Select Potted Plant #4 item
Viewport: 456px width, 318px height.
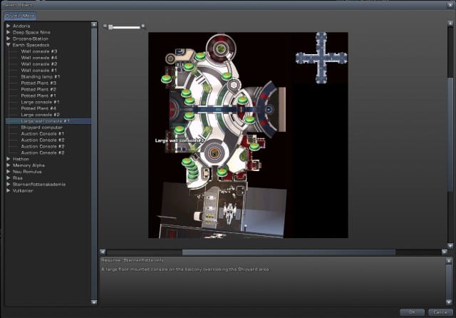pos(38,108)
